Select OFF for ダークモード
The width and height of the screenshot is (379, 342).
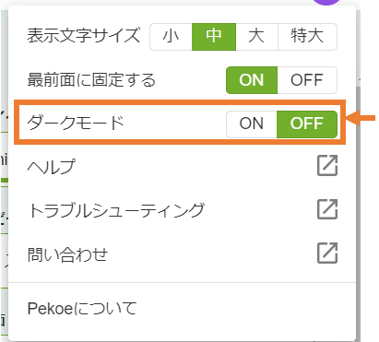coord(307,124)
